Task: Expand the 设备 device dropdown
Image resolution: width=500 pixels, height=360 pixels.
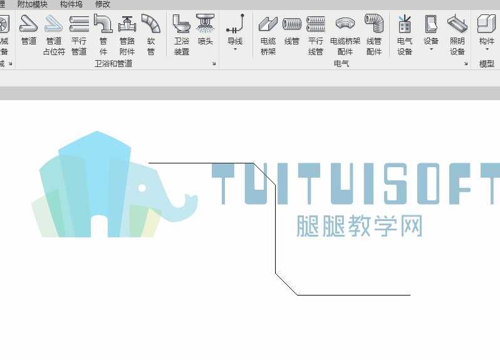Action: pyautogui.click(x=431, y=49)
